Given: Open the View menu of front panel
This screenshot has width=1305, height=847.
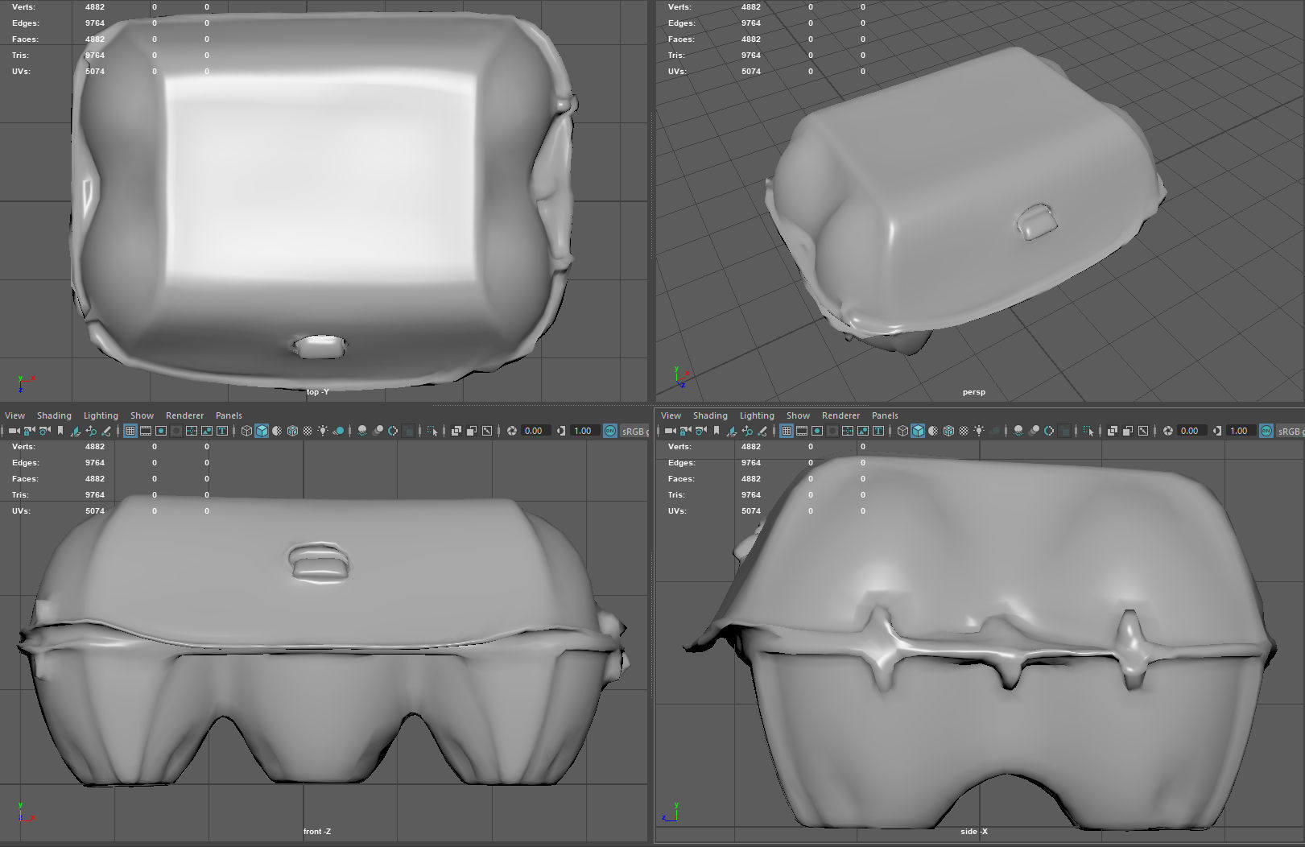Looking at the screenshot, I should tap(14, 415).
